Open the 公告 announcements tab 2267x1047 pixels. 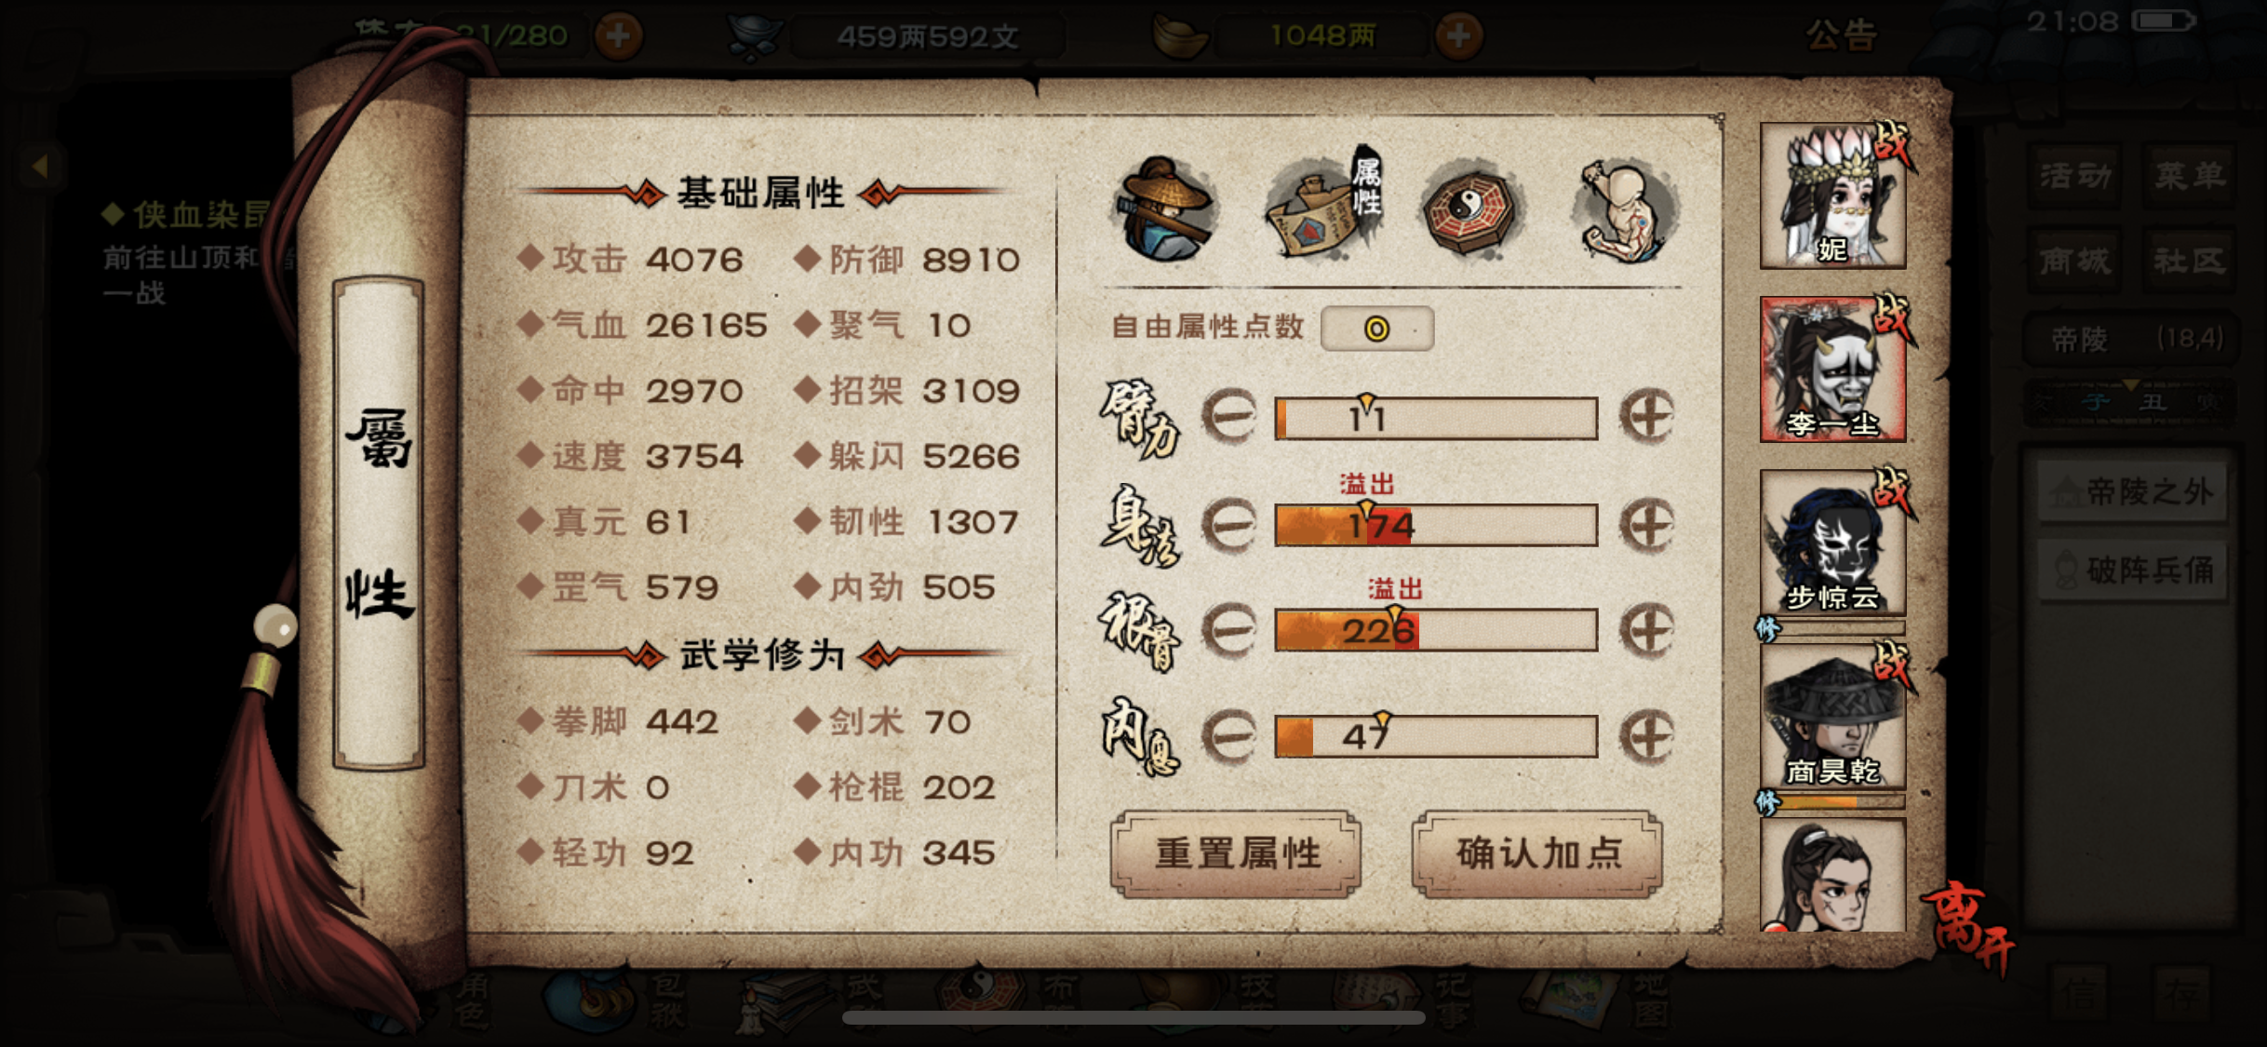pyautogui.click(x=1842, y=36)
